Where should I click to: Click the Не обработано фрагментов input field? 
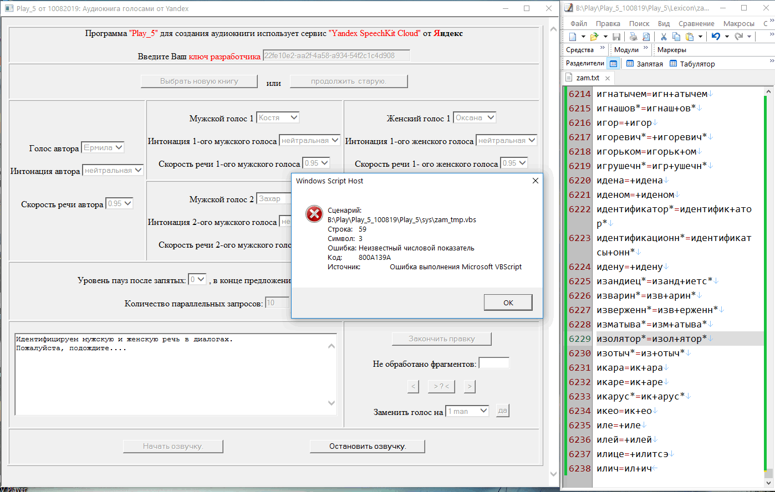point(493,363)
